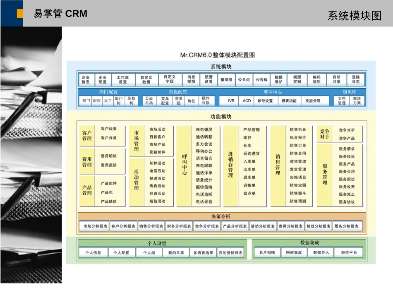This screenshot has height=295, width=393.
Task: Click the 企业信息 module box
Action: pyautogui.click(x=86, y=80)
